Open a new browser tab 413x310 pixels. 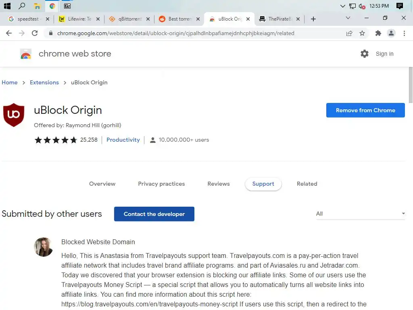coord(313,19)
